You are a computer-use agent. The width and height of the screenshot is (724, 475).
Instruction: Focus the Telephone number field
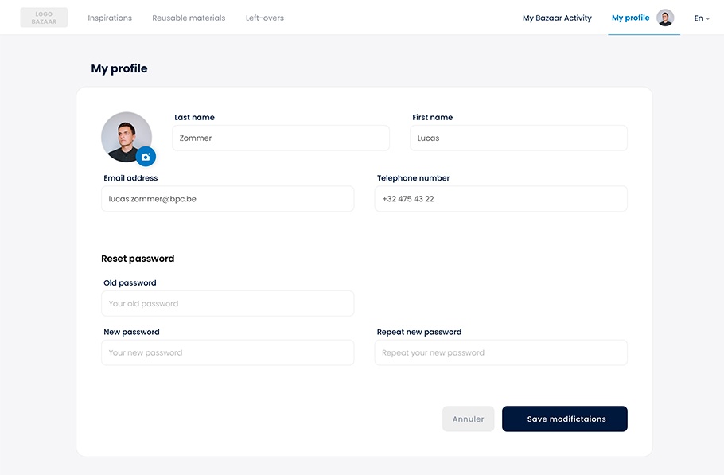click(501, 199)
